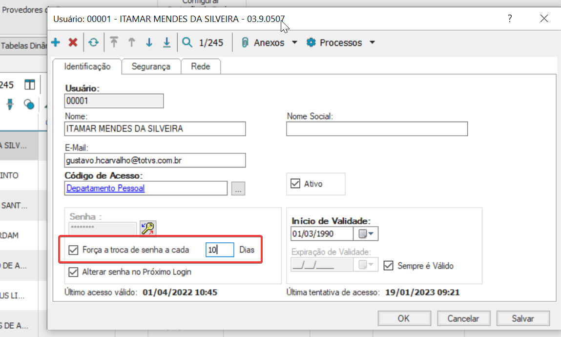Select the 'RDAM' row in background list
Screen dimensions: 561x337
(x=19, y=236)
